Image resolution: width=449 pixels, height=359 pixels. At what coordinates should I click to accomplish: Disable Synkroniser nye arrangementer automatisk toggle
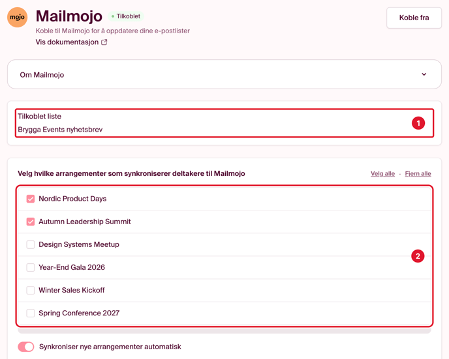pyautogui.click(x=26, y=347)
